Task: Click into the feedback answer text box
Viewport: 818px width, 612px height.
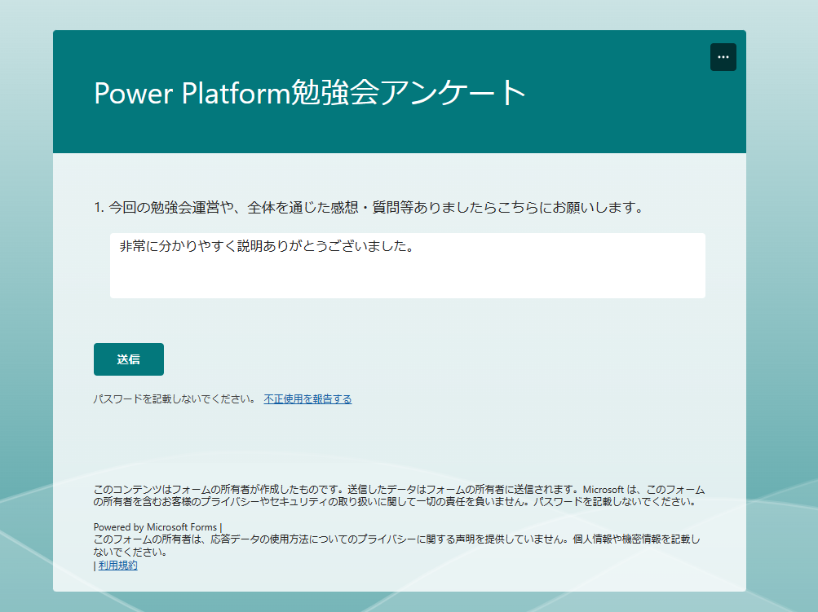Action: point(408,266)
